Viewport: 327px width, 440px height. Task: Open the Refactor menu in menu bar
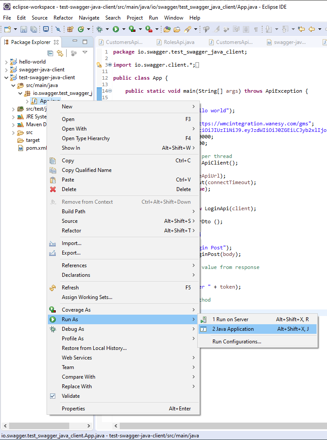click(63, 18)
